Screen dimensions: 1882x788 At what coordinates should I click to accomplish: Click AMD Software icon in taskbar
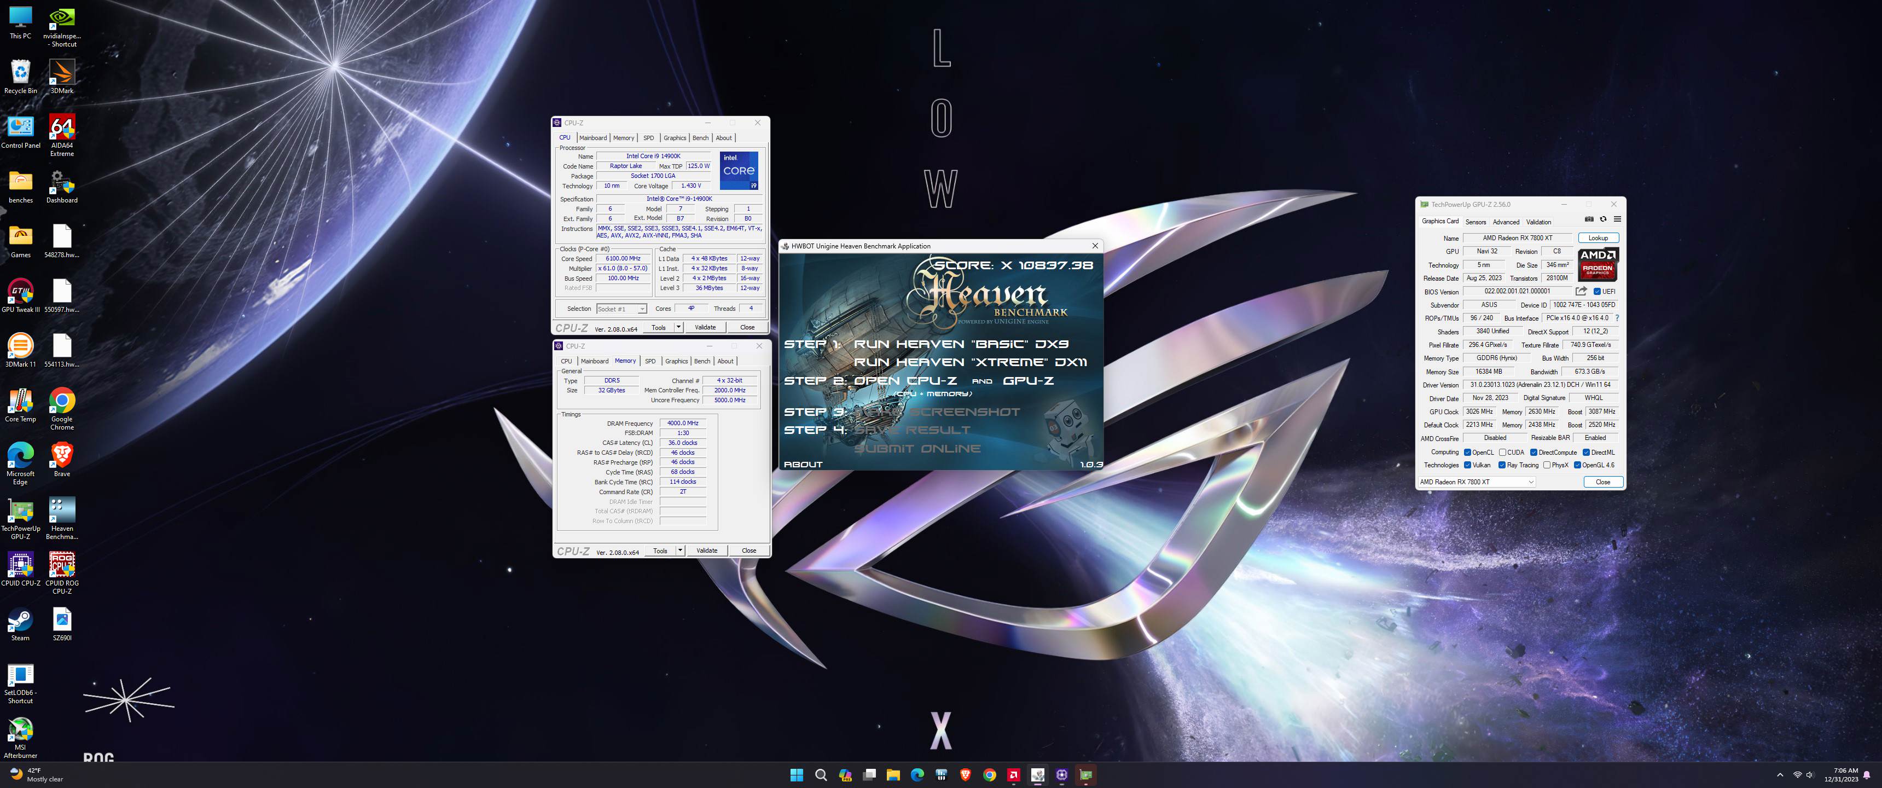[1013, 775]
